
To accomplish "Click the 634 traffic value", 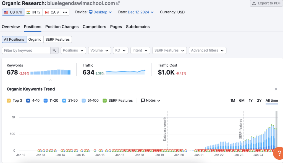I will coord(88,72).
